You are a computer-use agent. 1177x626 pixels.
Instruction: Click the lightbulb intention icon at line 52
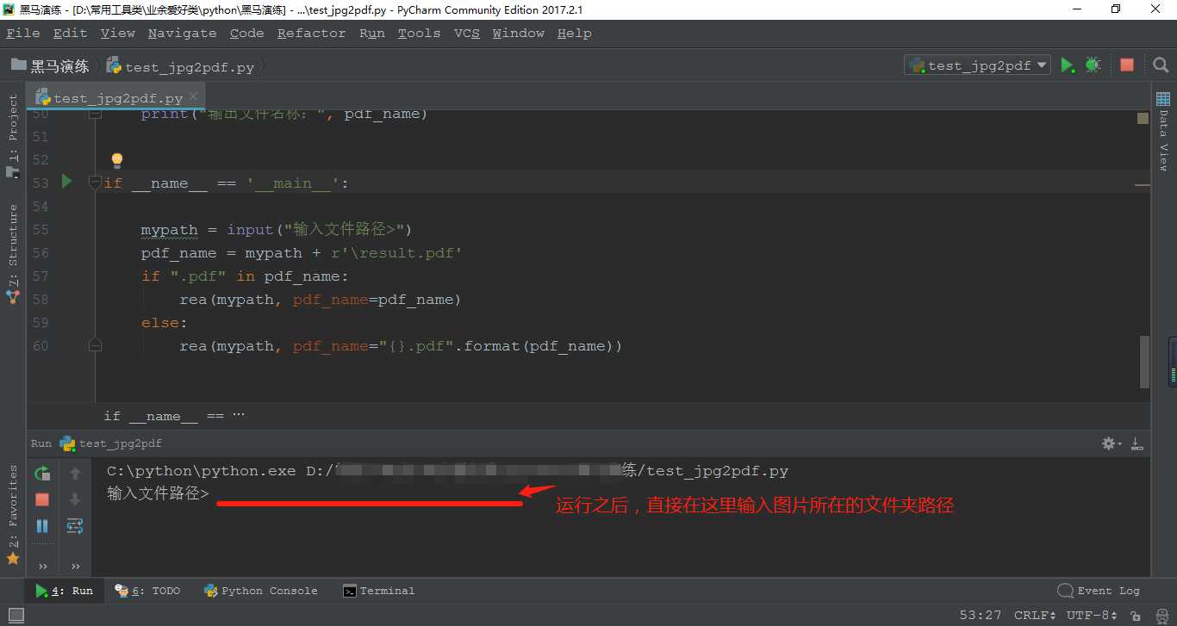[x=117, y=160]
